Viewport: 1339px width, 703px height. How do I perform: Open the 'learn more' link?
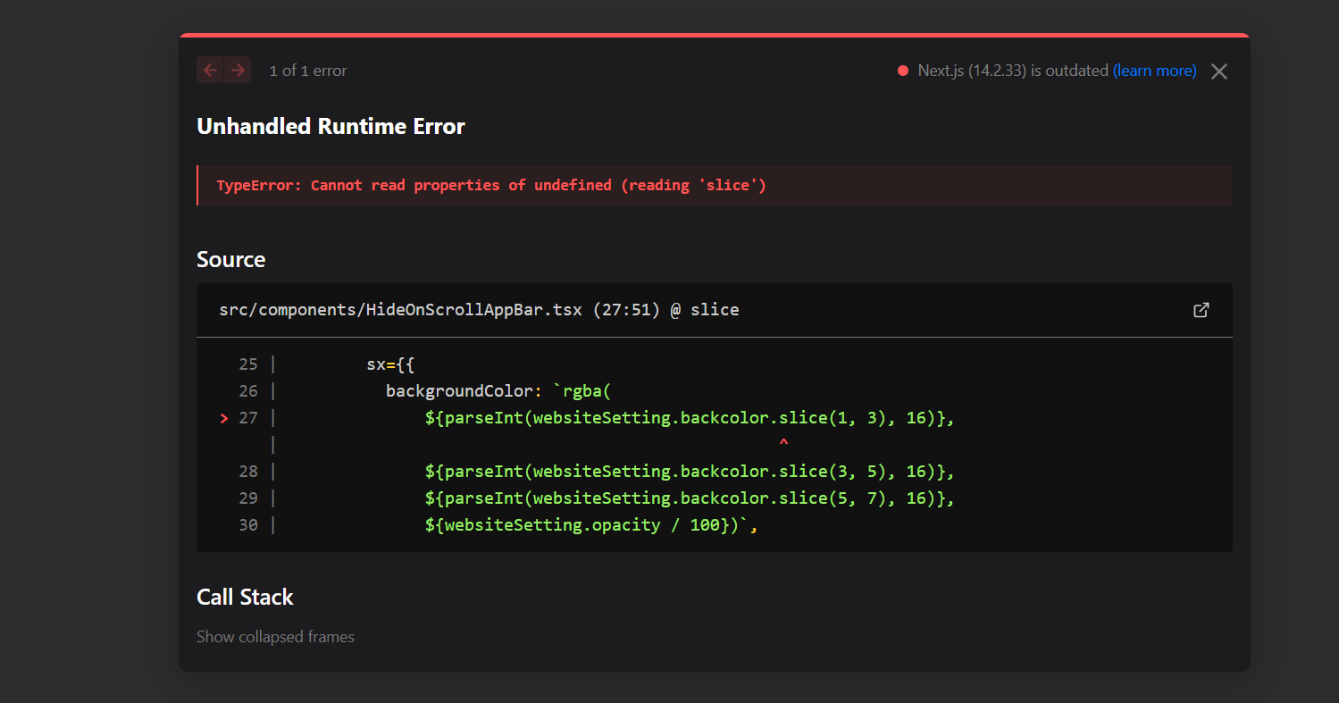point(1154,71)
